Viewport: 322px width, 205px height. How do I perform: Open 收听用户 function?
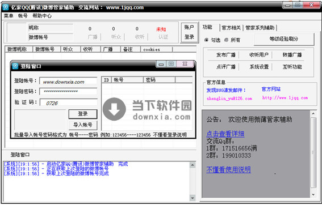pyautogui.click(x=259, y=55)
